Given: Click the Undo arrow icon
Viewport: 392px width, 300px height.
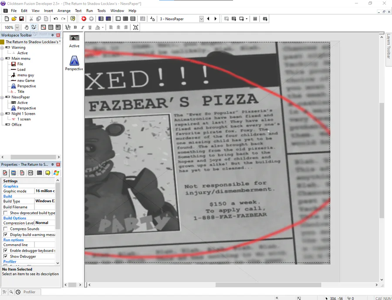Looking at the screenshot, I should pyautogui.click(x=56, y=19).
